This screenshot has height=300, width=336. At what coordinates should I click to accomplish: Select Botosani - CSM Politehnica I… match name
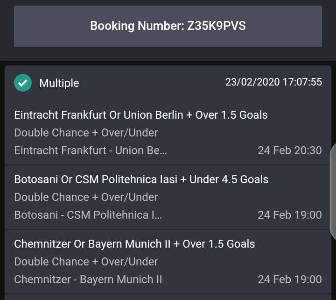[88, 215]
